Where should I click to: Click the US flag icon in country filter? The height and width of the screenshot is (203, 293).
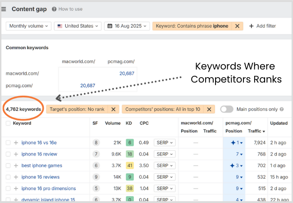pyautogui.click(x=60, y=26)
